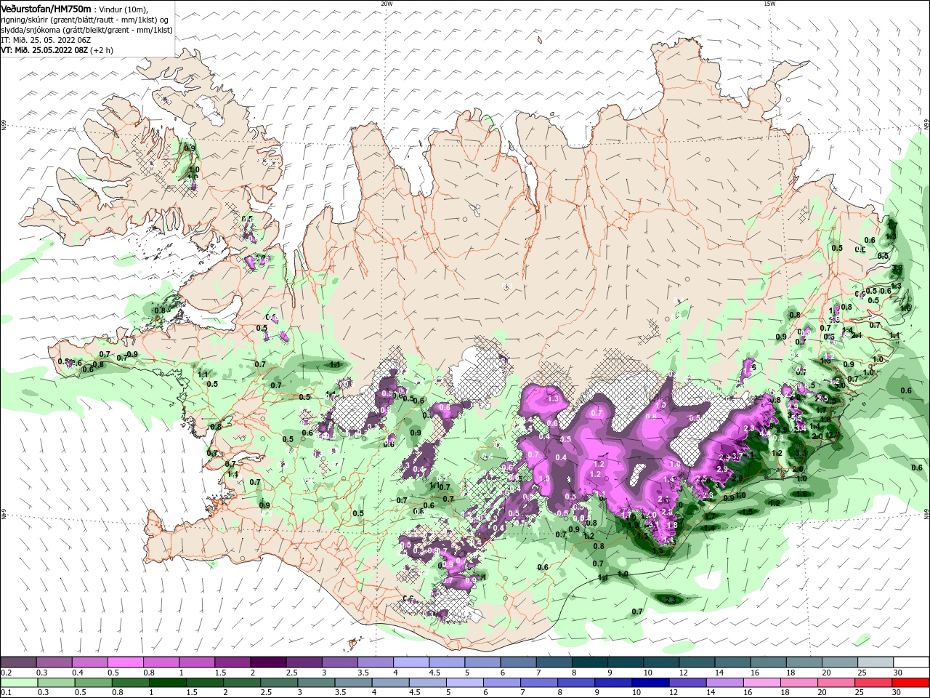Click the bottom-row legend label '2.5'

coord(267,693)
